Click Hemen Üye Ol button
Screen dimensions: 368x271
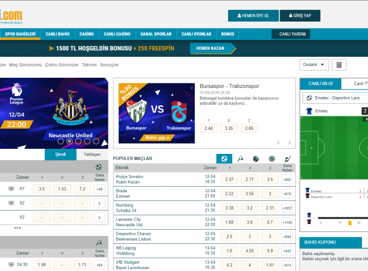pos(253,16)
